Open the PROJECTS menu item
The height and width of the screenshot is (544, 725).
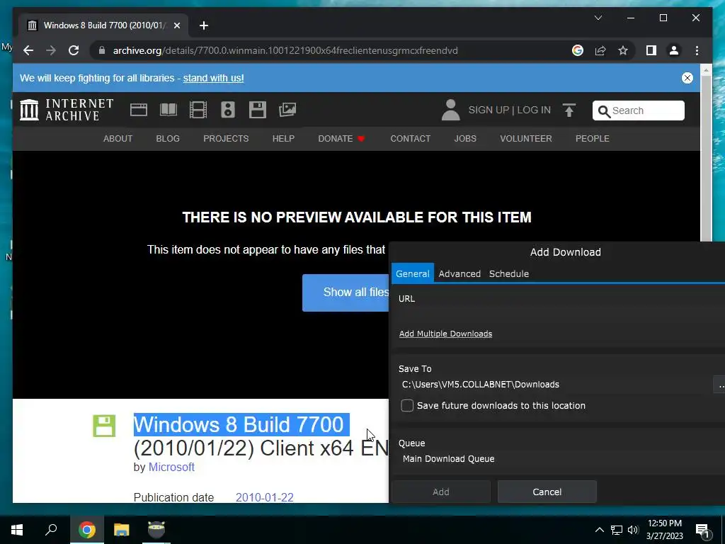click(226, 138)
